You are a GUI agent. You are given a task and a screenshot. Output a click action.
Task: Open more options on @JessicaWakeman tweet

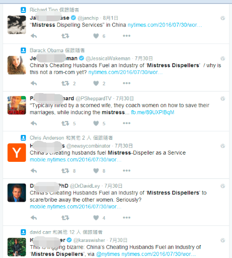[127, 83]
